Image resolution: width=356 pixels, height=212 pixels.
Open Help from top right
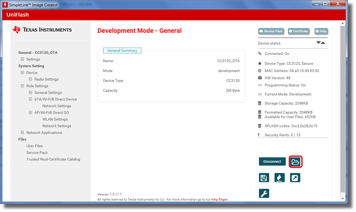pos(321,31)
